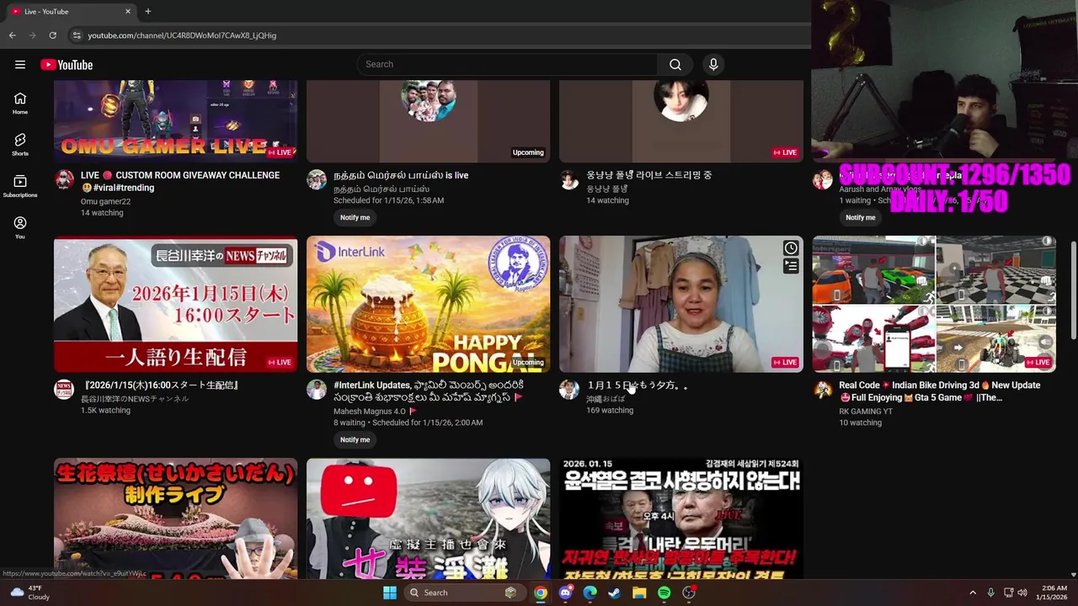Viewport: 1078px width, 606px height.
Task: Open the woman in apron live thumbnail
Action: [x=680, y=305]
